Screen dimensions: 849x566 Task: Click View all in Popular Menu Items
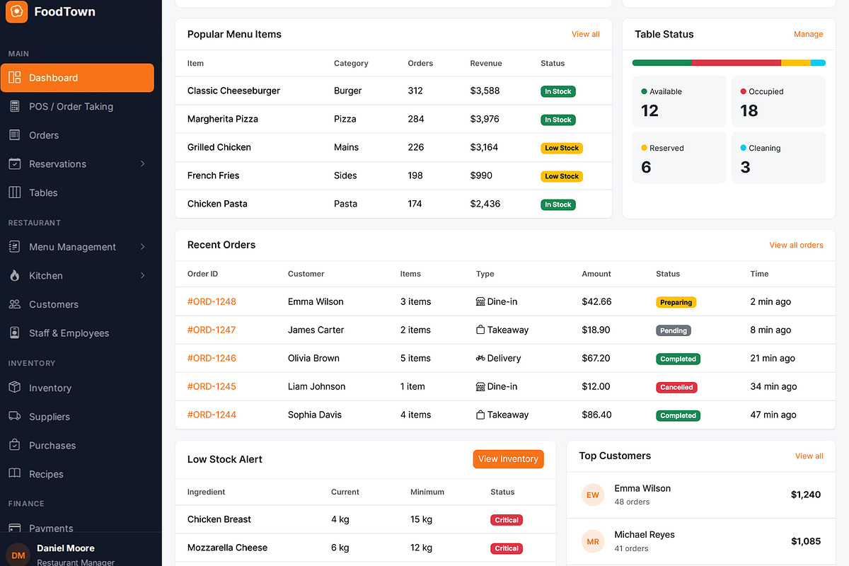(585, 34)
